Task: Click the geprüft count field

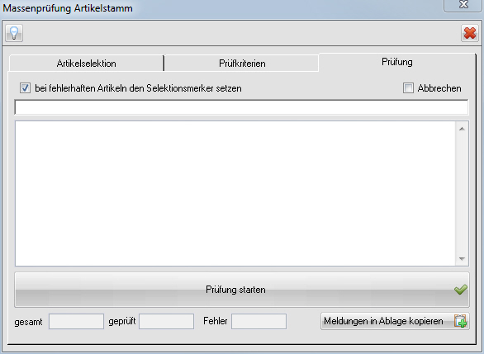Action: click(x=166, y=321)
